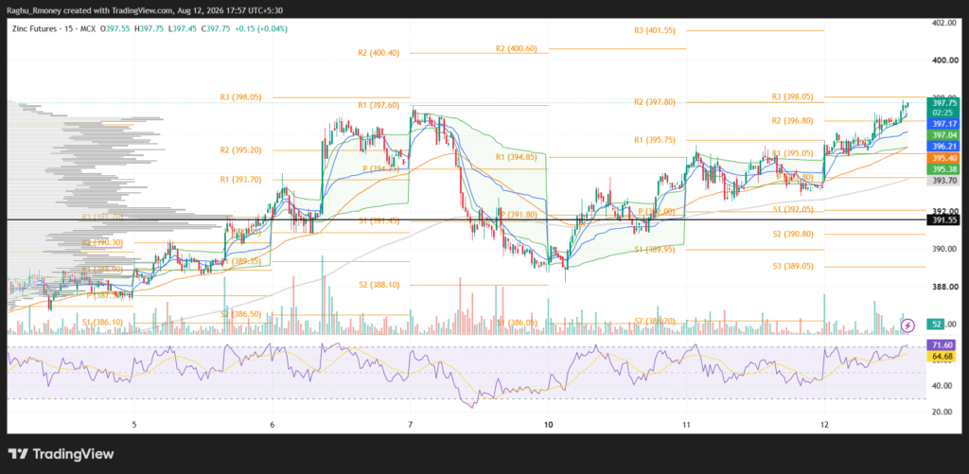
Task: Click the R1 (395.05) pivot label
Action: click(x=795, y=153)
